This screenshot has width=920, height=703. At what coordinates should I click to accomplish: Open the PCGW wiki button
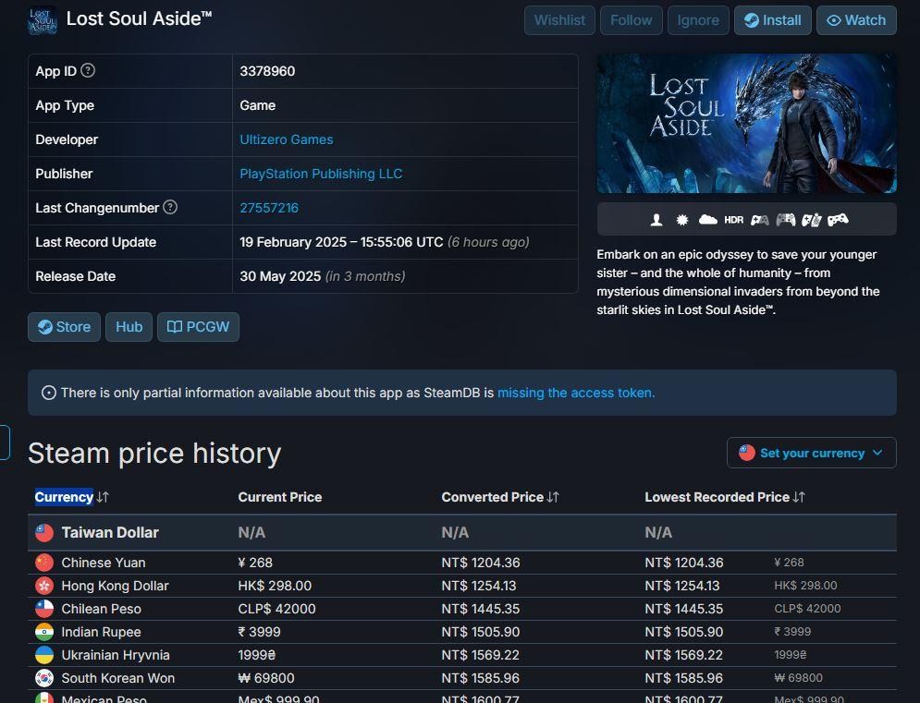point(198,327)
